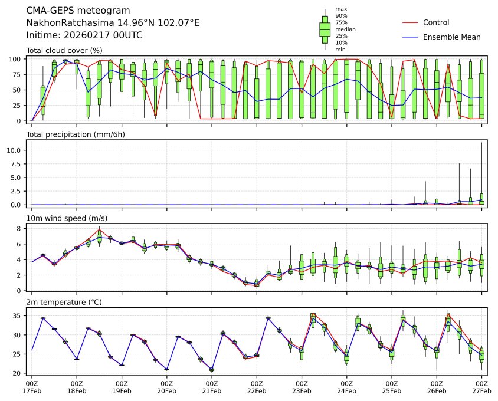Click the 10.0 tick on the precipitation axis
This screenshot has width=498, height=401.
[x=16, y=150]
